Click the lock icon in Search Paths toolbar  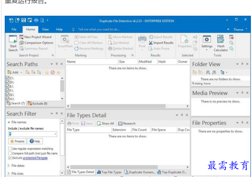pyautogui.click(x=47, y=72)
